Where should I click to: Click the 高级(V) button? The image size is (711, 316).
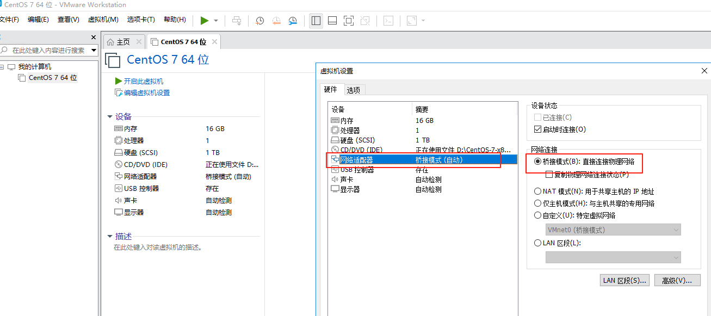click(x=677, y=280)
